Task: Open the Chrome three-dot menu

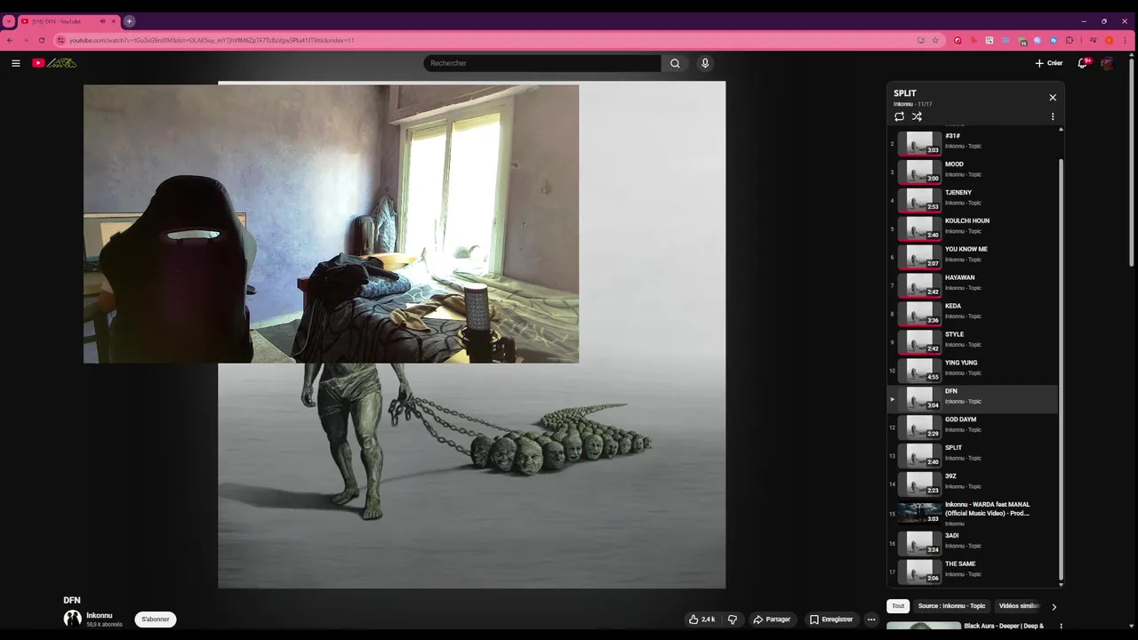Action: [1126, 40]
